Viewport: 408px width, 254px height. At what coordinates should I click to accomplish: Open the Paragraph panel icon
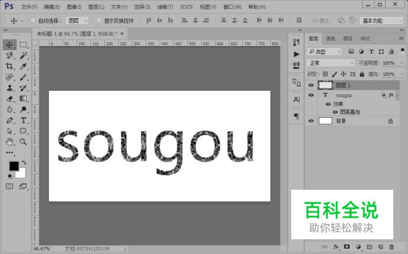coord(297,116)
